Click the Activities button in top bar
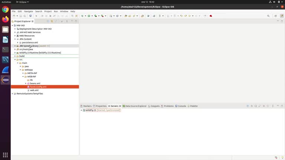 6,2
